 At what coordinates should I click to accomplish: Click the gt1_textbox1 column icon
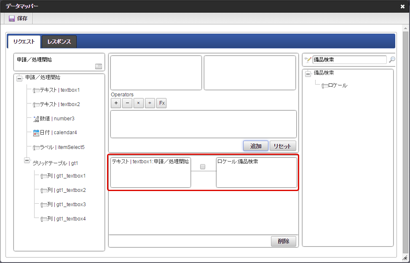click(44, 176)
